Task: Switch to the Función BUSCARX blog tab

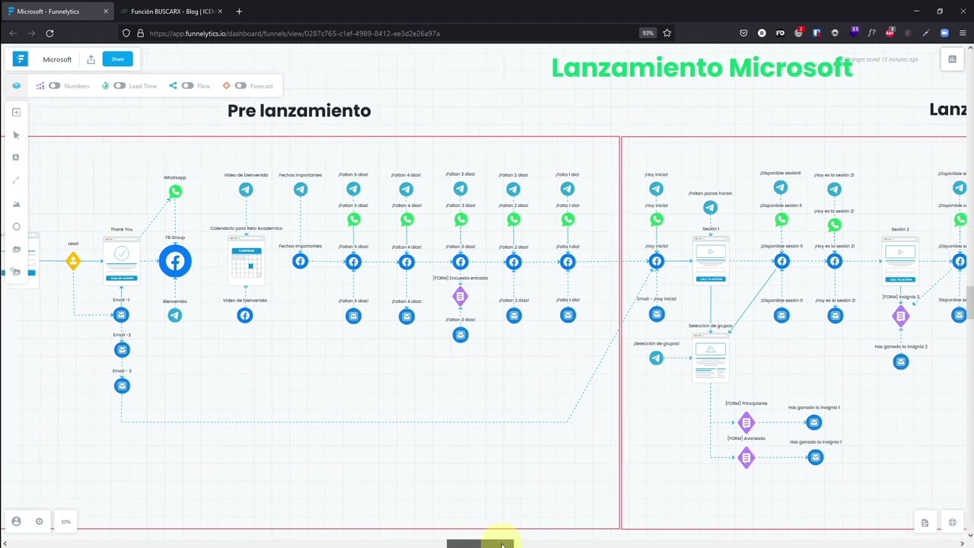Action: point(171,11)
